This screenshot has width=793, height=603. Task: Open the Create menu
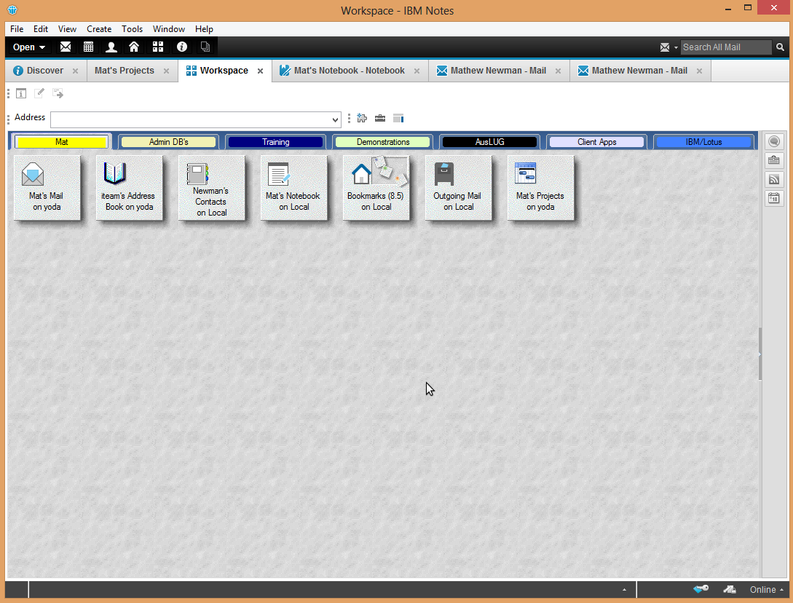(98, 29)
